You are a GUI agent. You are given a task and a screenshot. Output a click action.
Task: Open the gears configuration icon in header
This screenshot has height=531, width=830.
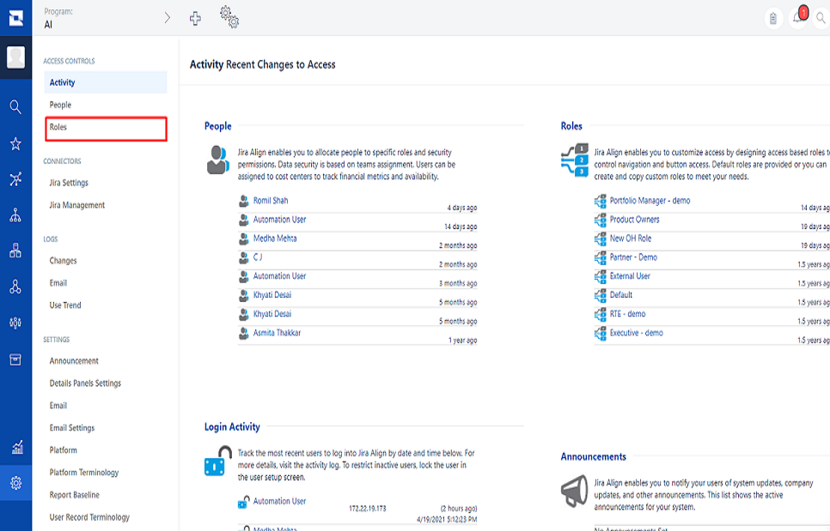click(229, 16)
